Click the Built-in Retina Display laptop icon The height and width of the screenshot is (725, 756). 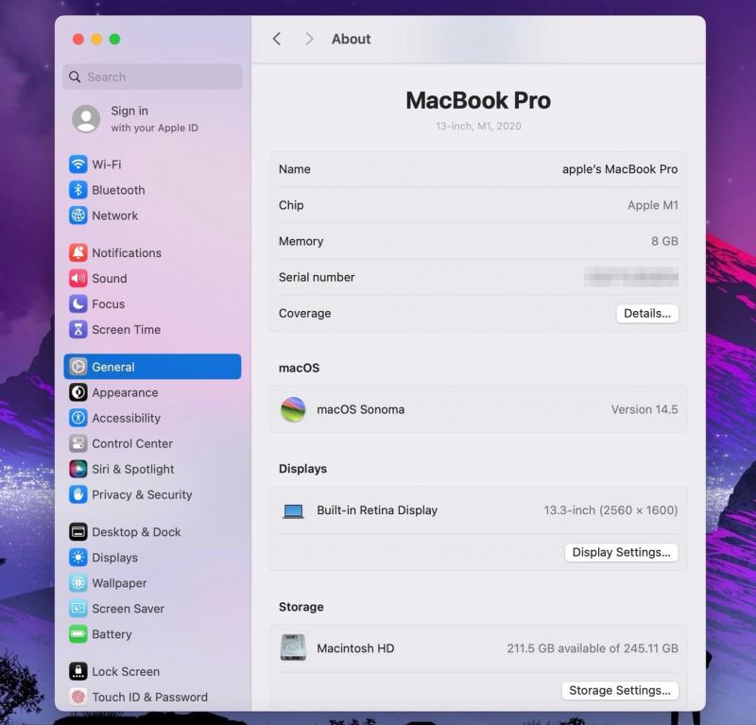(293, 510)
